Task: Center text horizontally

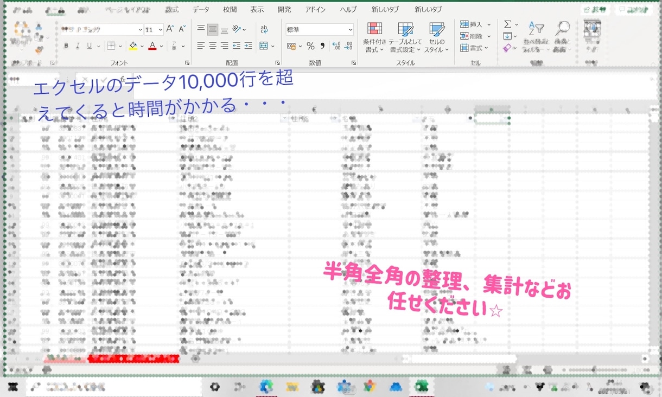Action: tap(213, 46)
